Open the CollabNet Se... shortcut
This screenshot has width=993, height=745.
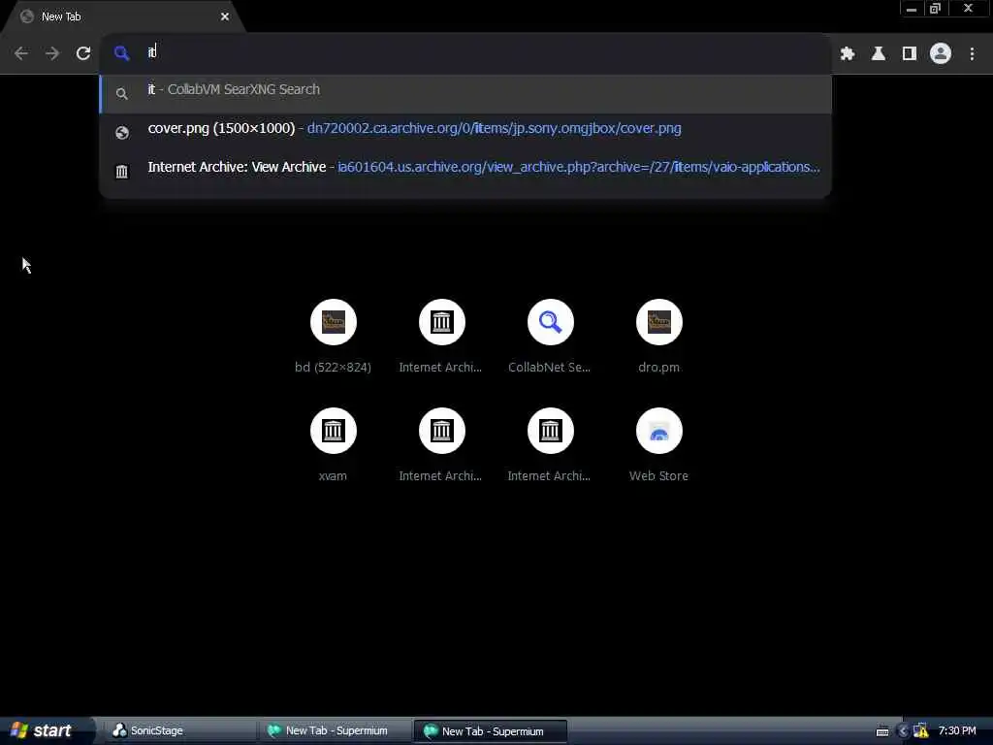point(551,337)
